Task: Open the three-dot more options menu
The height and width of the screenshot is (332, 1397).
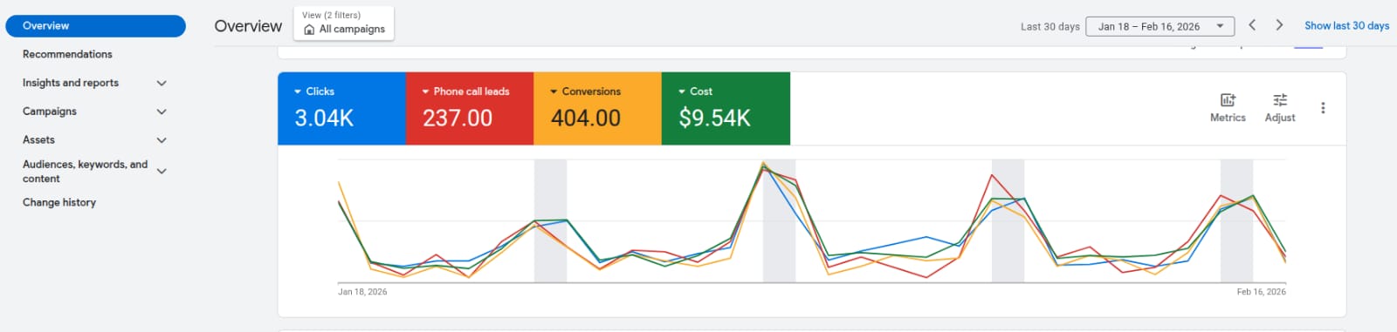Action: 1323,108
